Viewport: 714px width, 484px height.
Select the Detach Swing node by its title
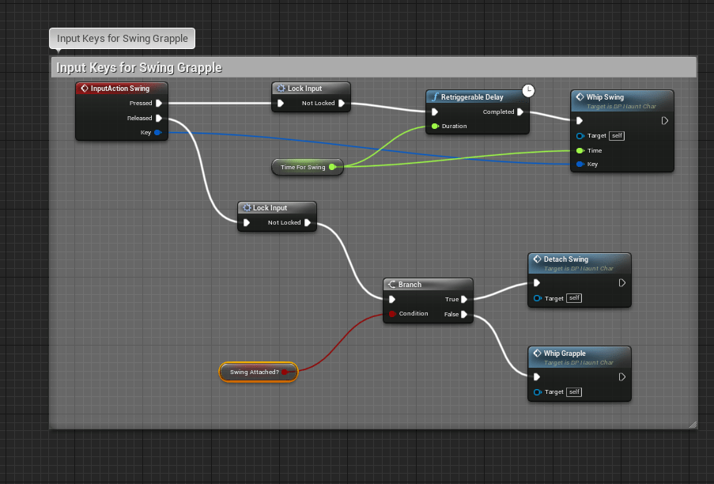tap(565, 259)
